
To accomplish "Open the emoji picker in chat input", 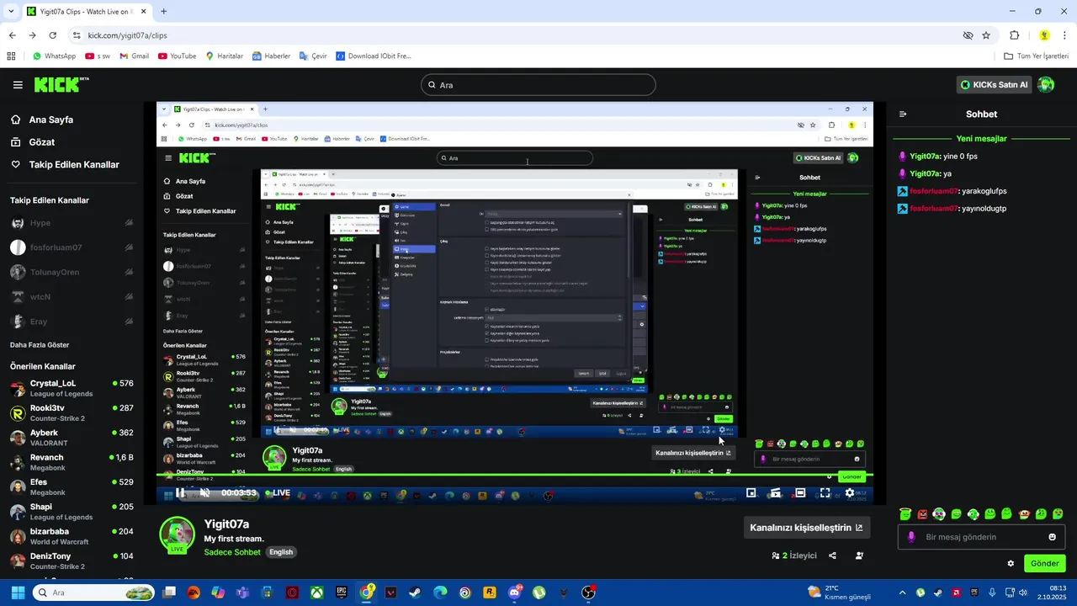I will tap(1052, 537).
